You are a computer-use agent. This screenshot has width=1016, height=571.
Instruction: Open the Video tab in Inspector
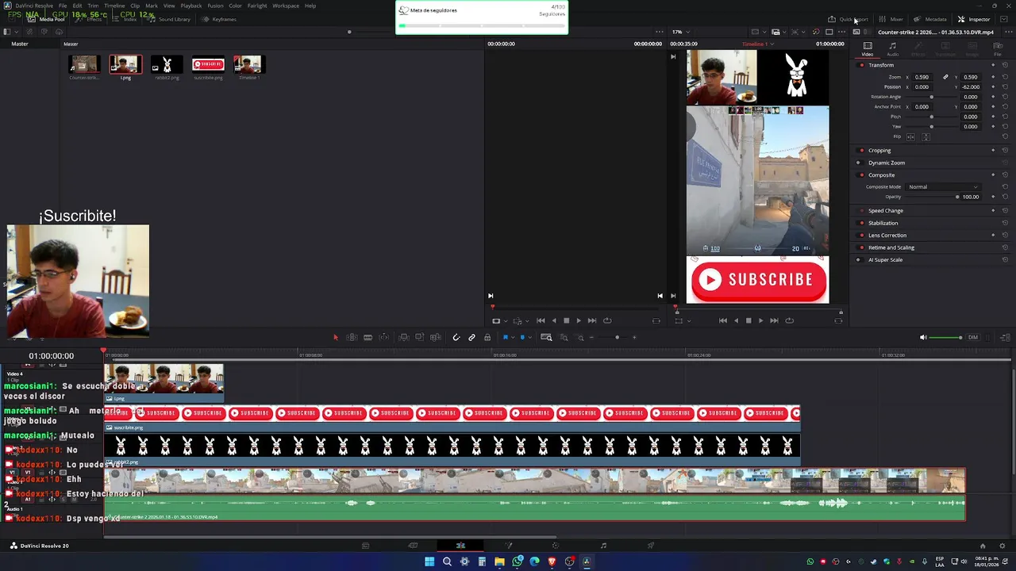868,49
